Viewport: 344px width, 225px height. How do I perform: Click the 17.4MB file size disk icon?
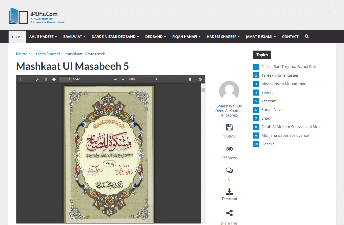click(230, 127)
